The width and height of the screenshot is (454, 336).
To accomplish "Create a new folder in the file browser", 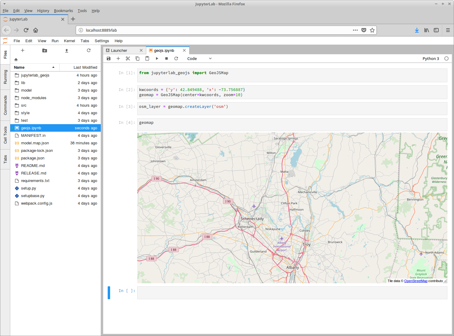I will tap(45, 51).
